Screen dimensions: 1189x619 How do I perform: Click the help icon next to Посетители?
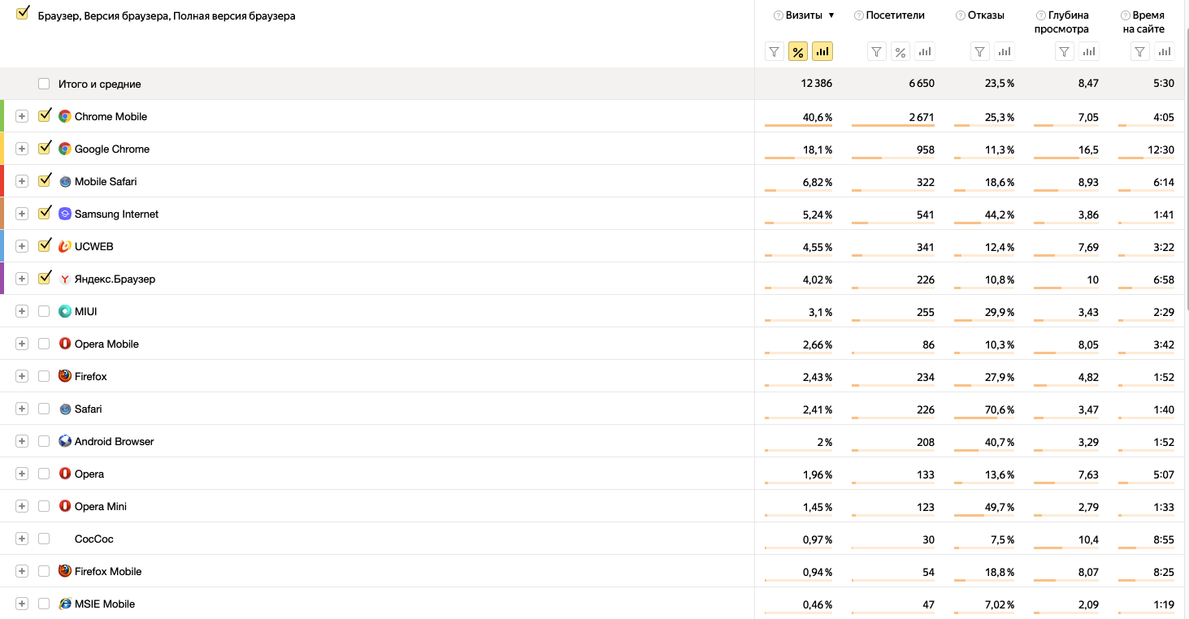pos(859,15)
